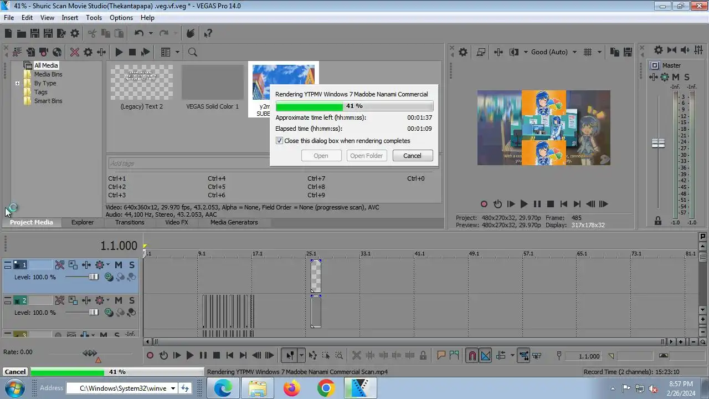Open the Undo history dropdown arrow
The image size is (709, 399).
click(x=151, y=33)
